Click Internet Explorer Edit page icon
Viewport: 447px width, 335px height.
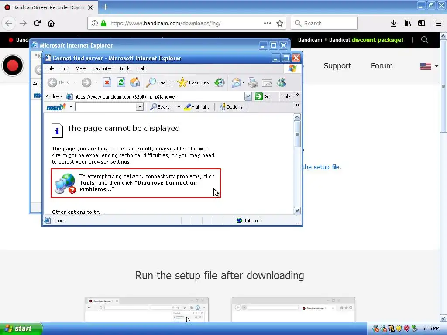click(267, 82)
